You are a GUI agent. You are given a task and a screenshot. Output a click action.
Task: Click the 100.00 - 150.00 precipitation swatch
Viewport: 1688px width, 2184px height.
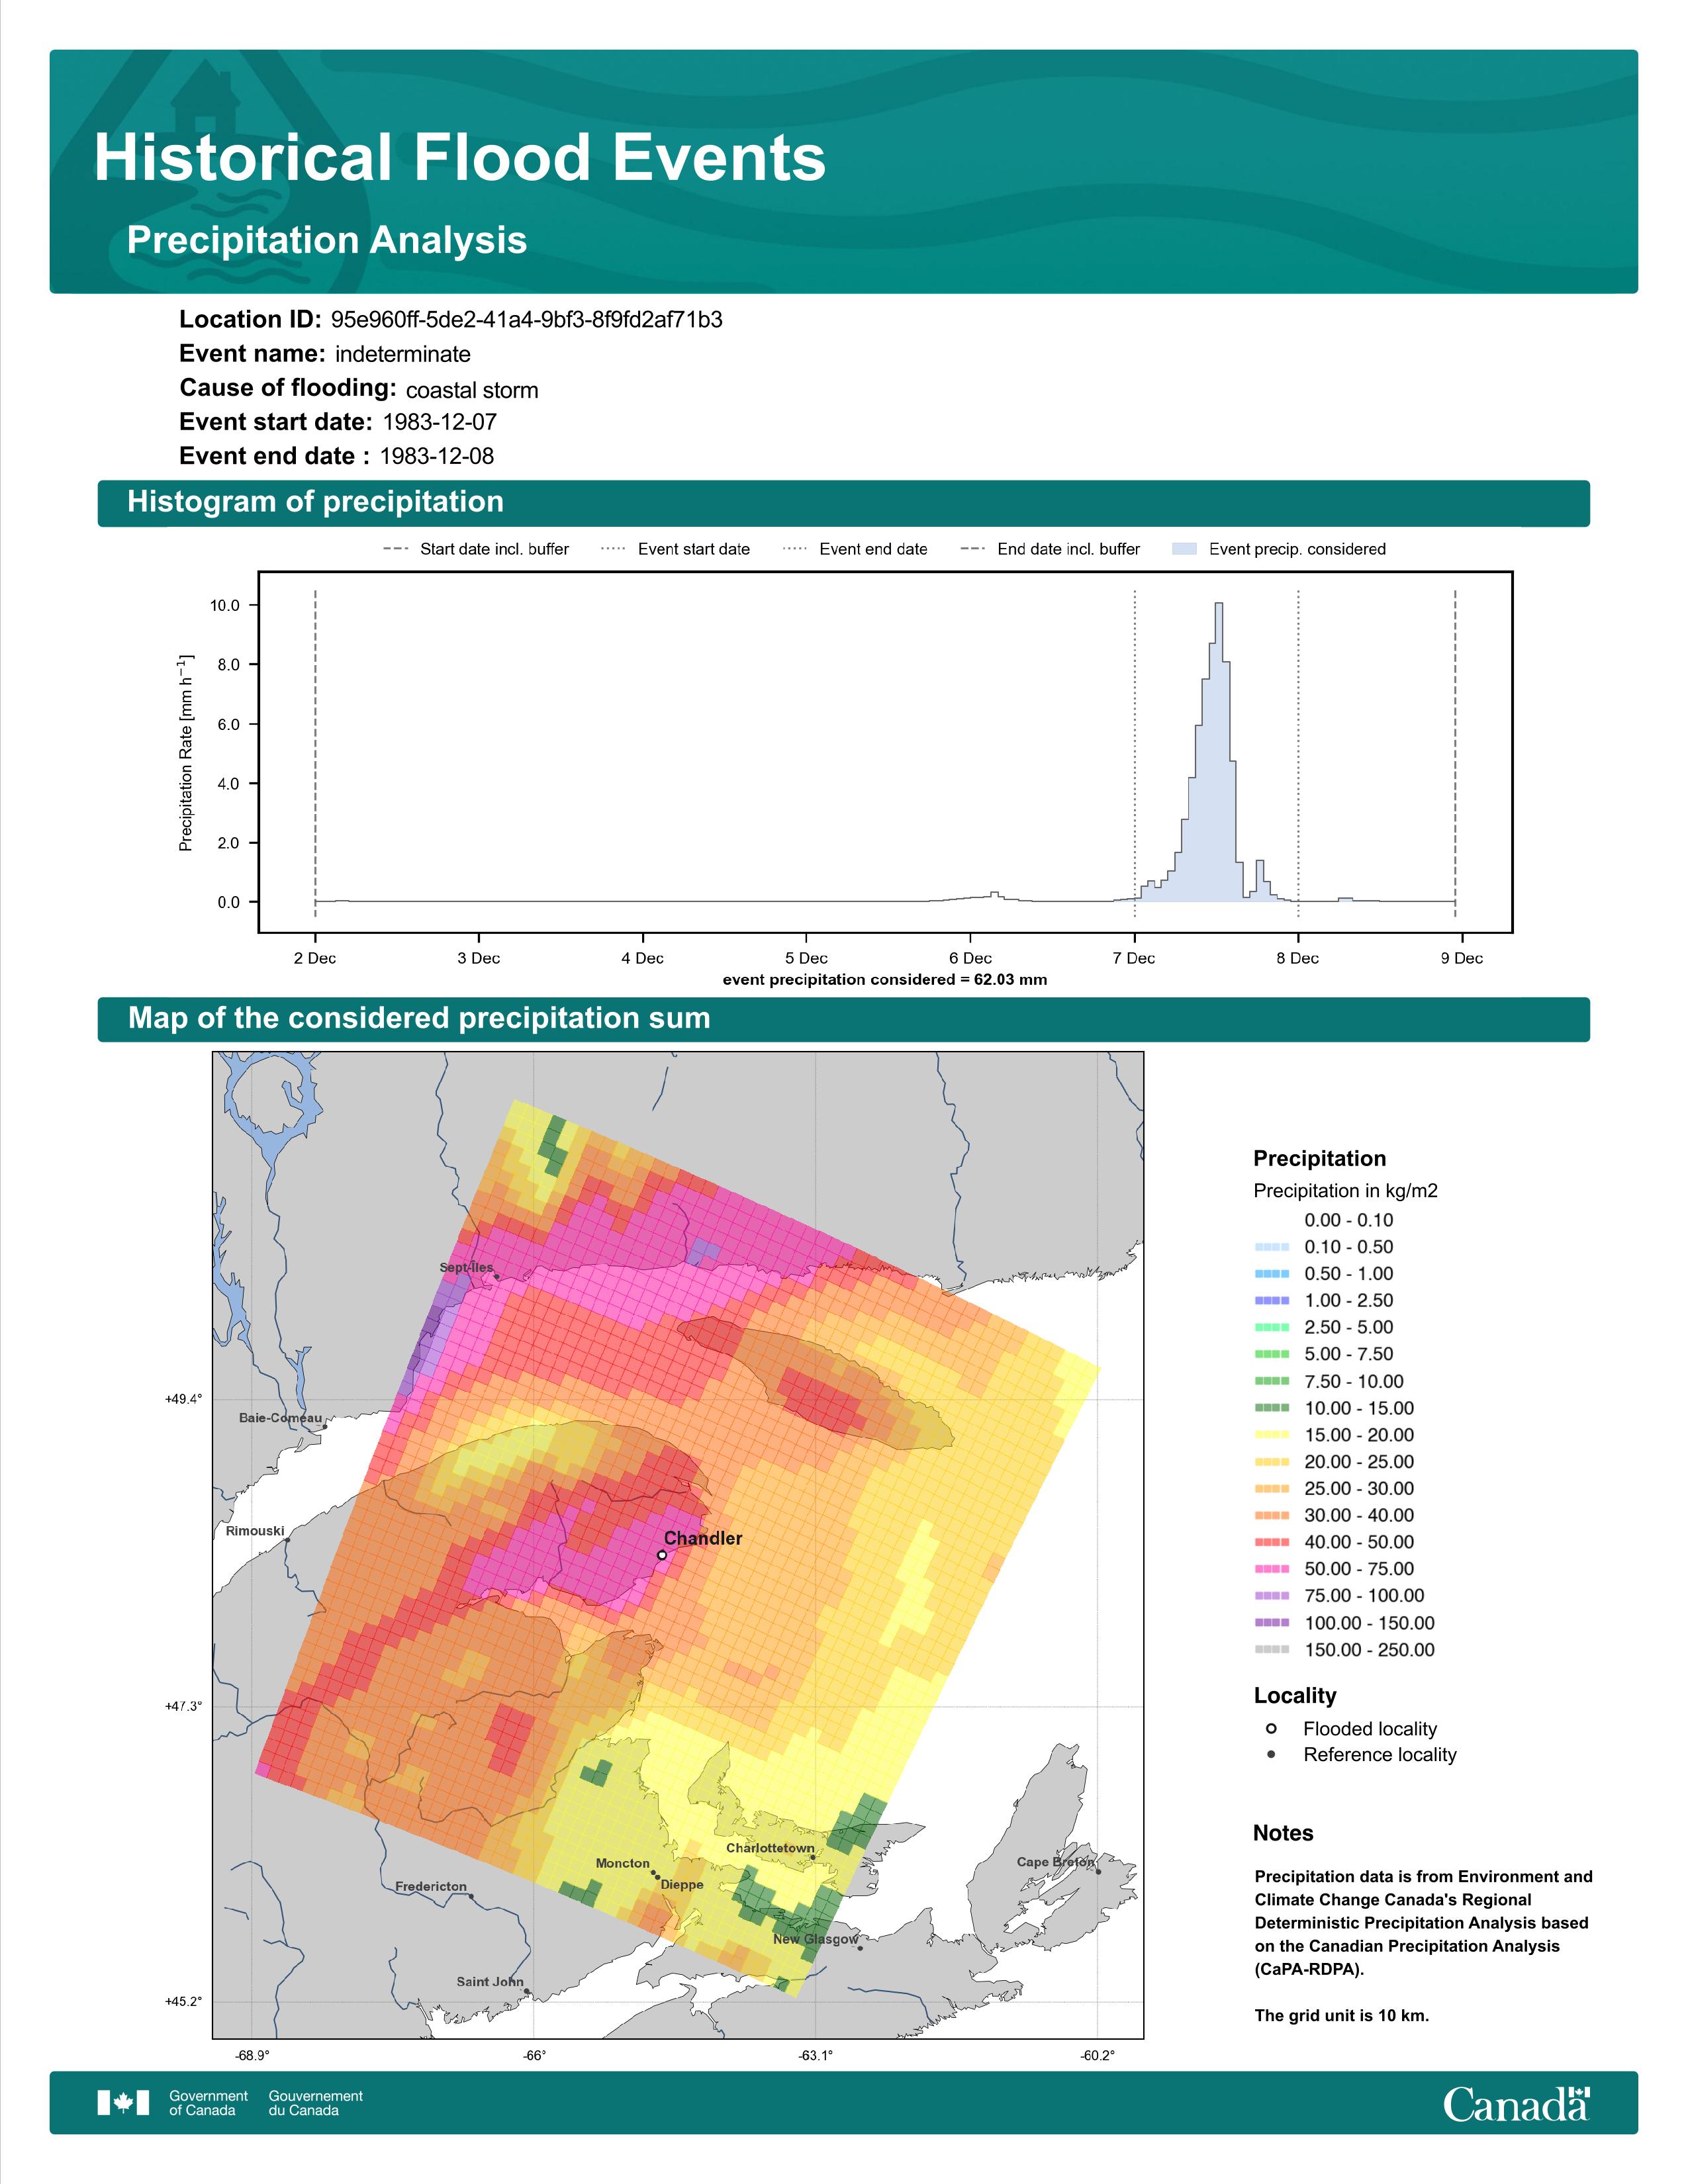click(1271, 1623)
